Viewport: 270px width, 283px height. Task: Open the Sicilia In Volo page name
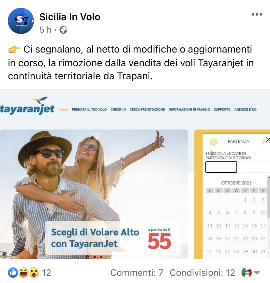70,17
